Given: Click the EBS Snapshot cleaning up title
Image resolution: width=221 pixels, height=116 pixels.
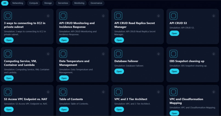Looking at the screenshot, I should click(187, 61).
